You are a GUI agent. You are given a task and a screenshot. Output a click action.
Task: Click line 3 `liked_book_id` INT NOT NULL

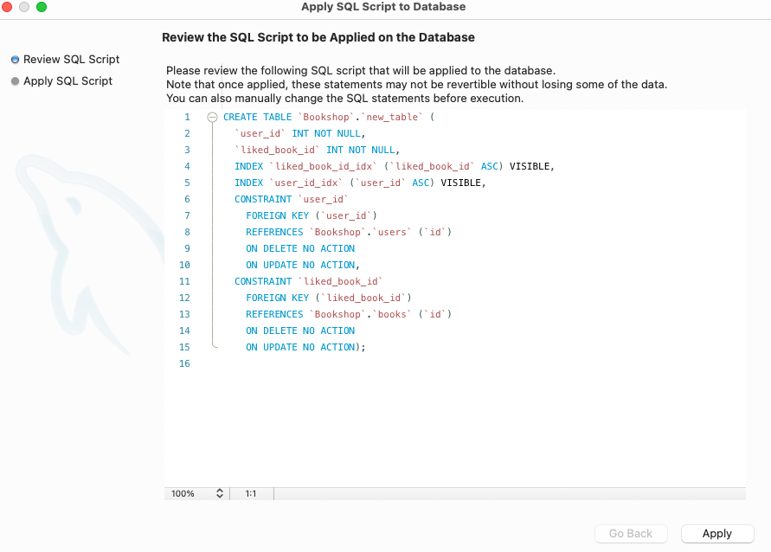pyautogui.click(x=318, y=150)
